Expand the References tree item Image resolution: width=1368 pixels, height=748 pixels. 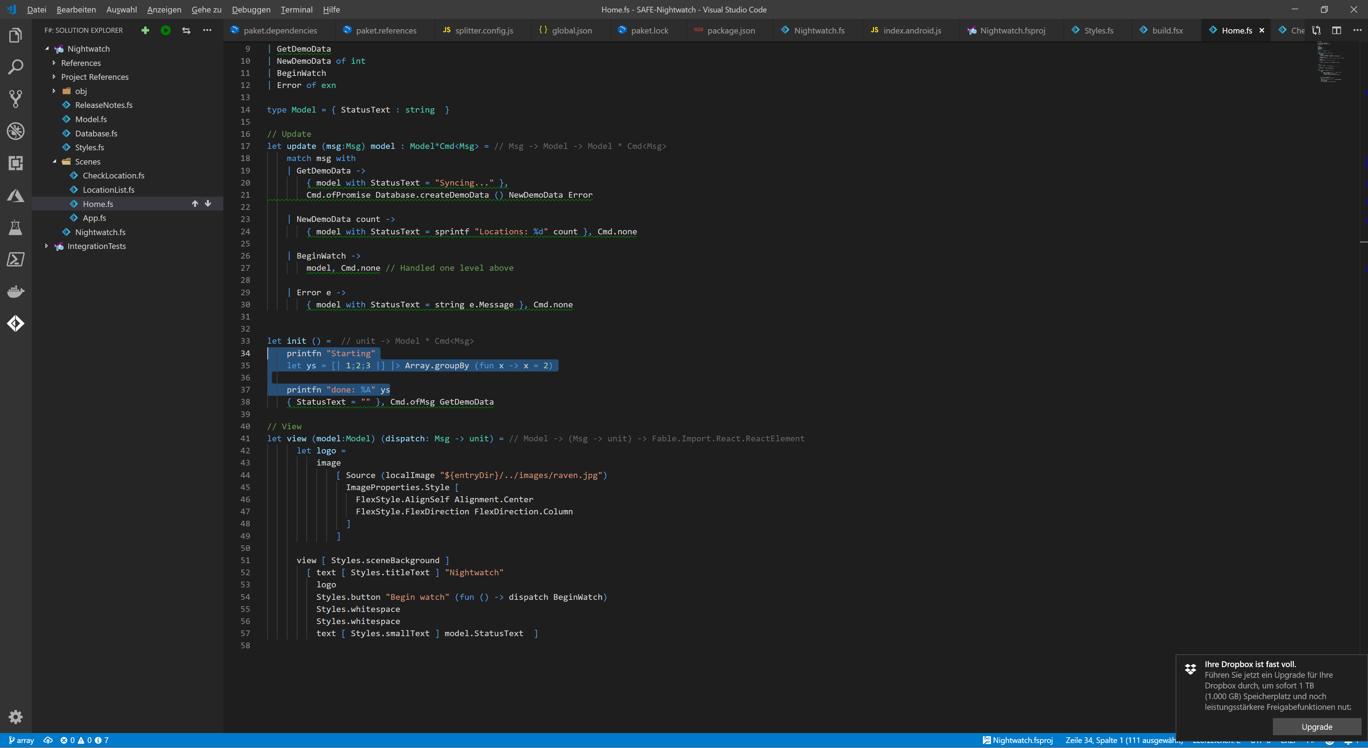pos(54,63)
